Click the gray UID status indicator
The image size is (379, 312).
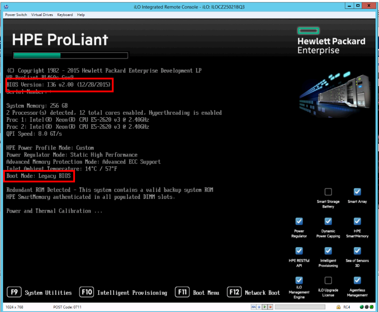(x=367, y=307)
